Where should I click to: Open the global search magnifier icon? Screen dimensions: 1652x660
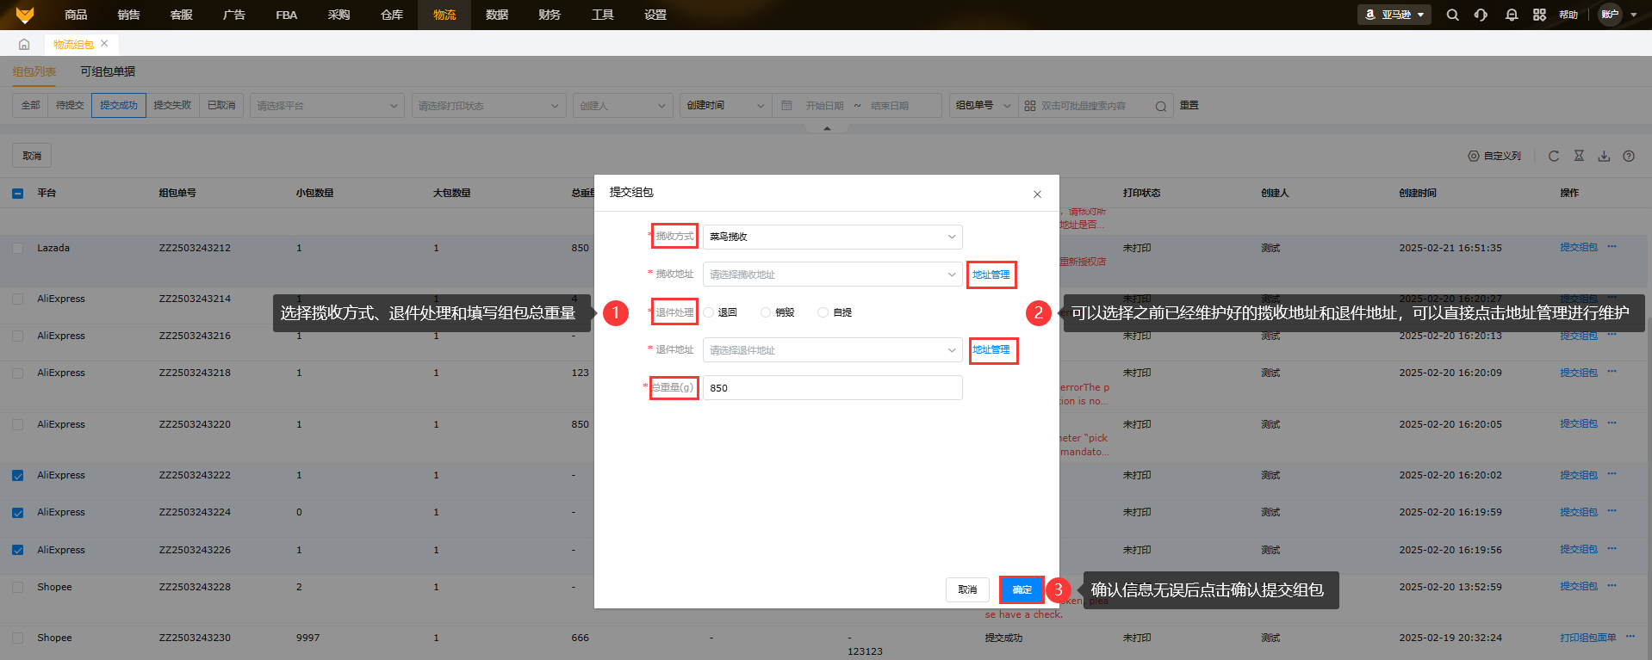pyautogui.click(x=1452, y=15)
